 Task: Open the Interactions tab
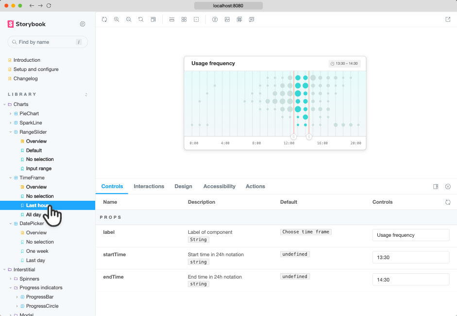click(149, 187)
